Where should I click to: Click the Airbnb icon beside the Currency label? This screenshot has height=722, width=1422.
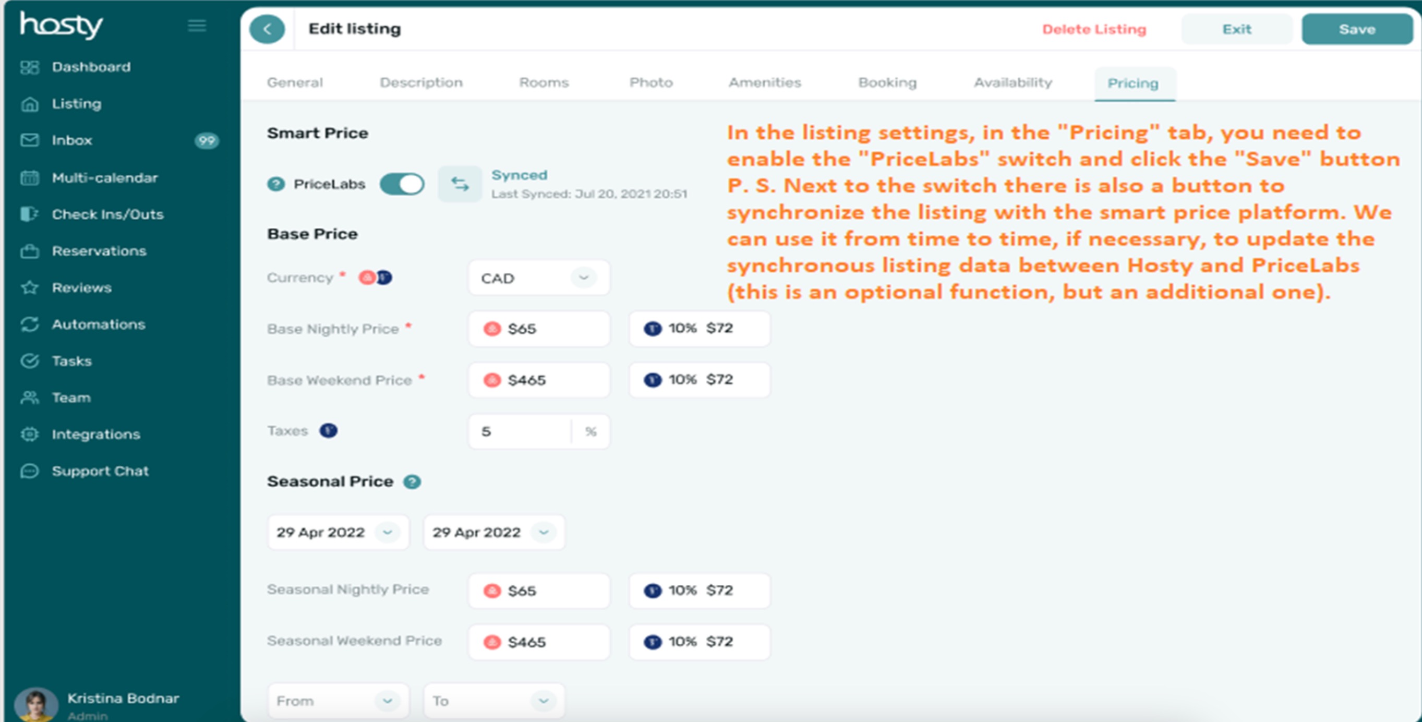[367, 278]
